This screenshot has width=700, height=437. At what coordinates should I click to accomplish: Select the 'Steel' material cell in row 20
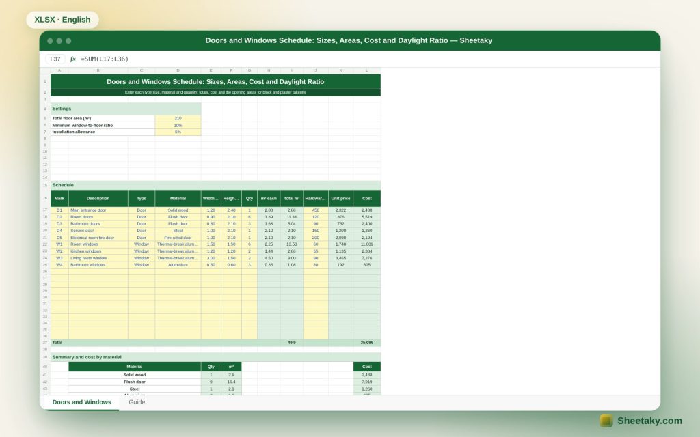[178, 231]
